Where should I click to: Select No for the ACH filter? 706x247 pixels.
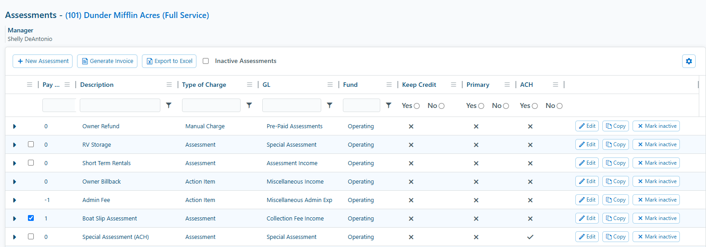560,106
